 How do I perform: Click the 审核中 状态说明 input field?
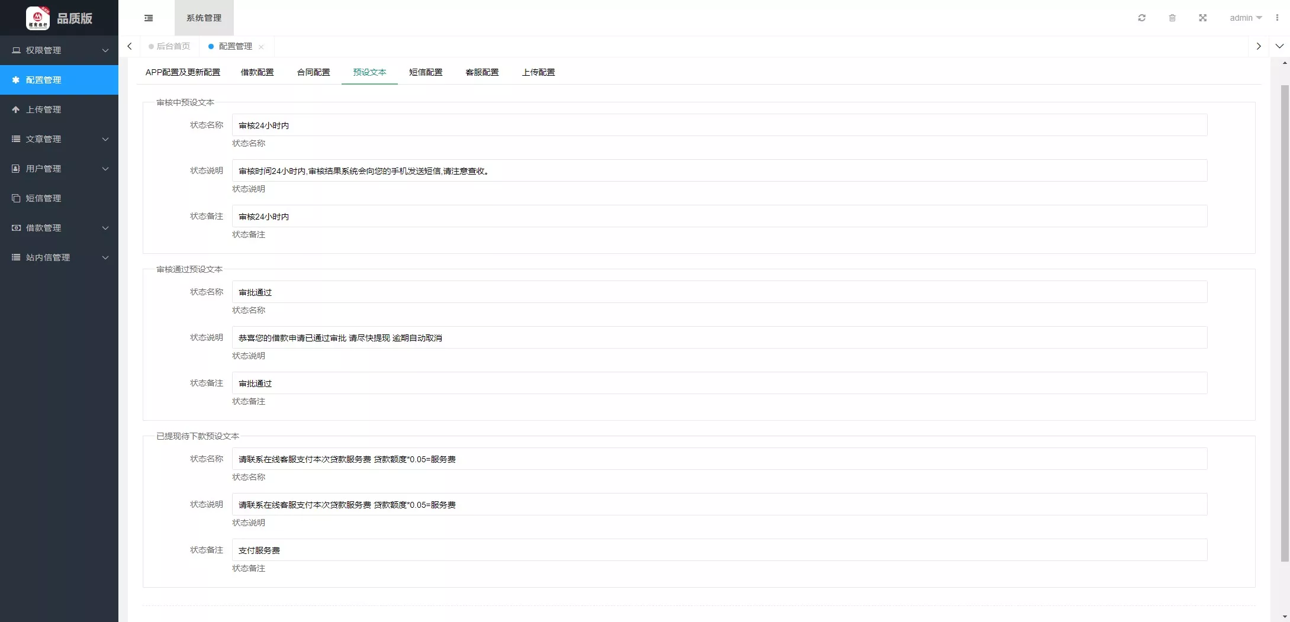(719, 171)
